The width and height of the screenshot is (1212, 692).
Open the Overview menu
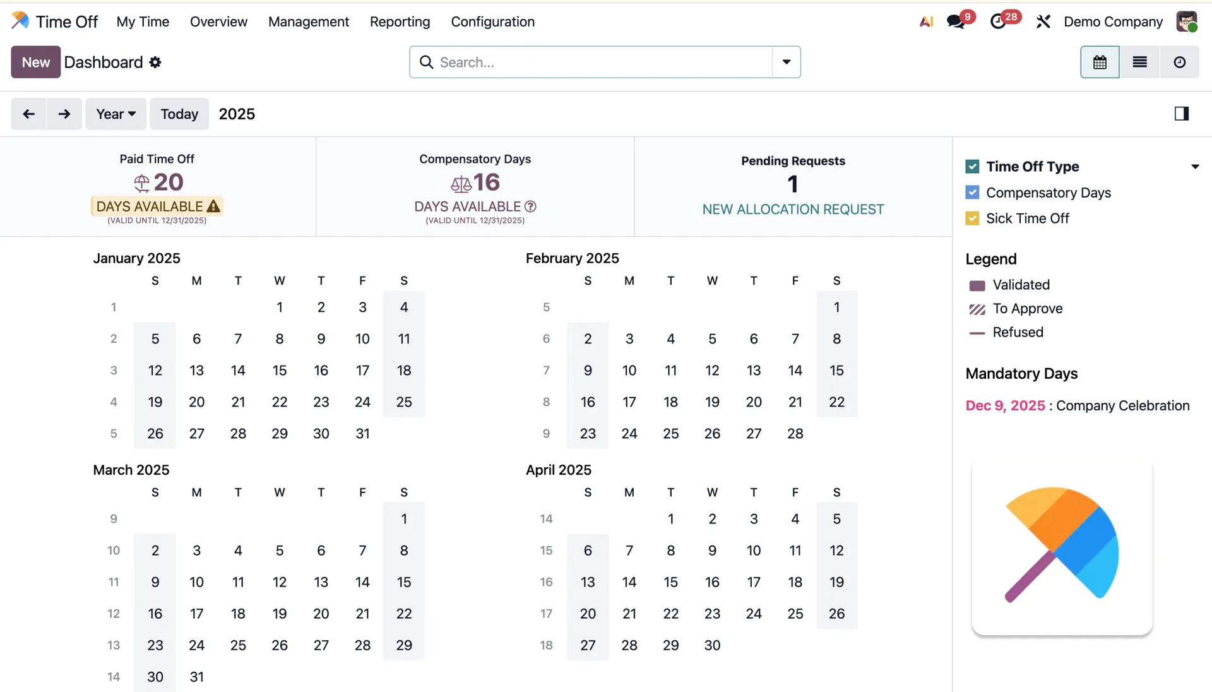pos(218,21)
